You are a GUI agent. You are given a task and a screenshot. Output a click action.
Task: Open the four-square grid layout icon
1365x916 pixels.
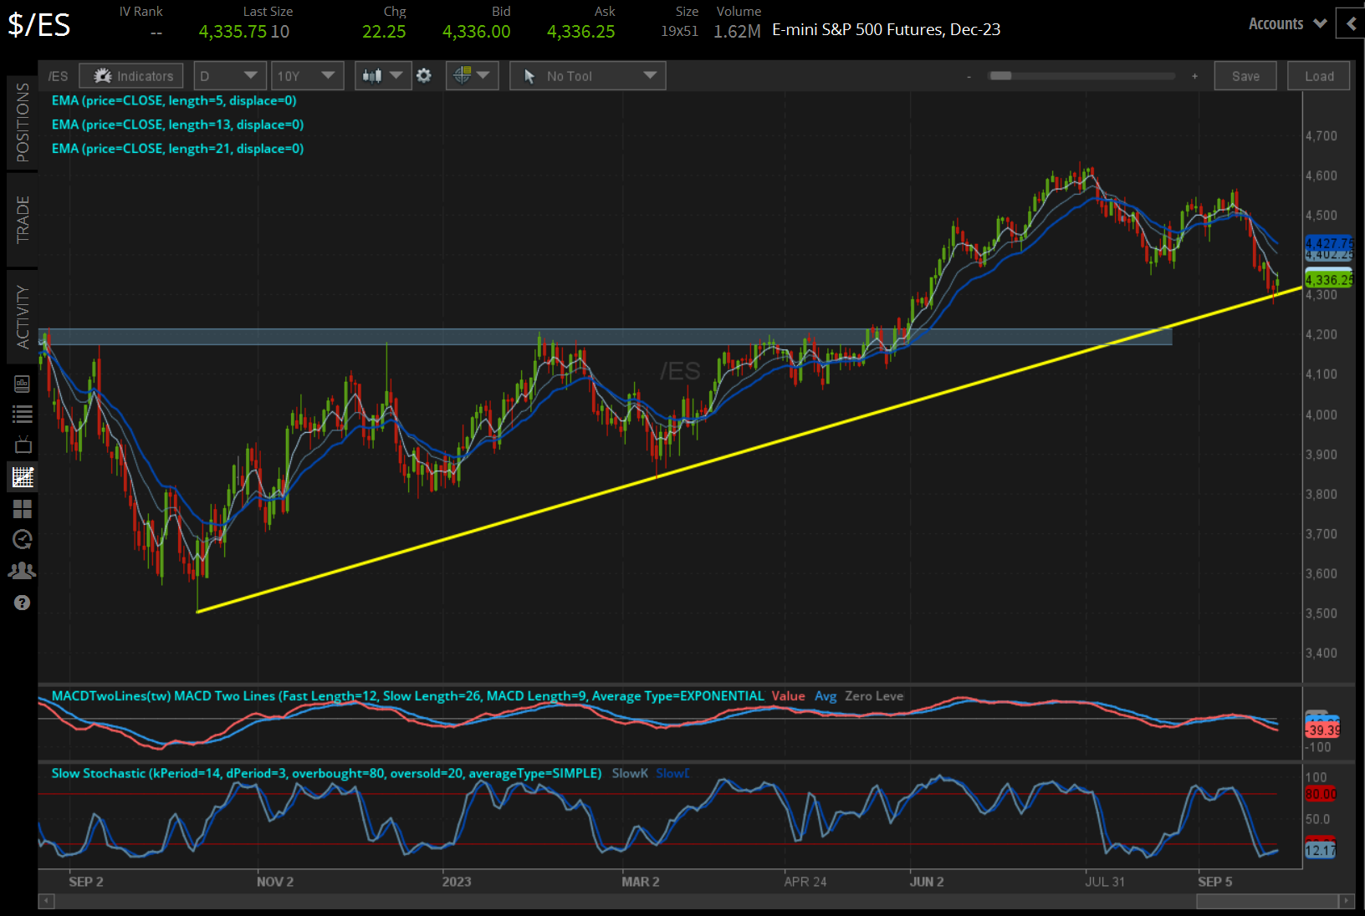(23, 509)
